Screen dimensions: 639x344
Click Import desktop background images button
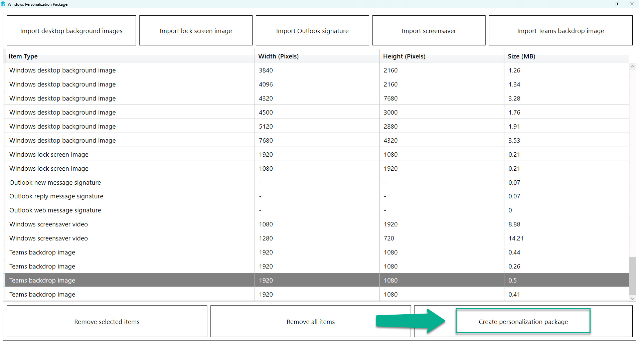click(x=71, y=31)
